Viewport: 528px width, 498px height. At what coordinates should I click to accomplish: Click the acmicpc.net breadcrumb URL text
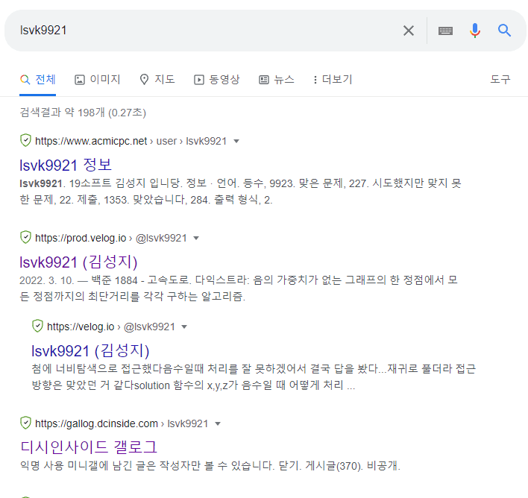point(131,141)
